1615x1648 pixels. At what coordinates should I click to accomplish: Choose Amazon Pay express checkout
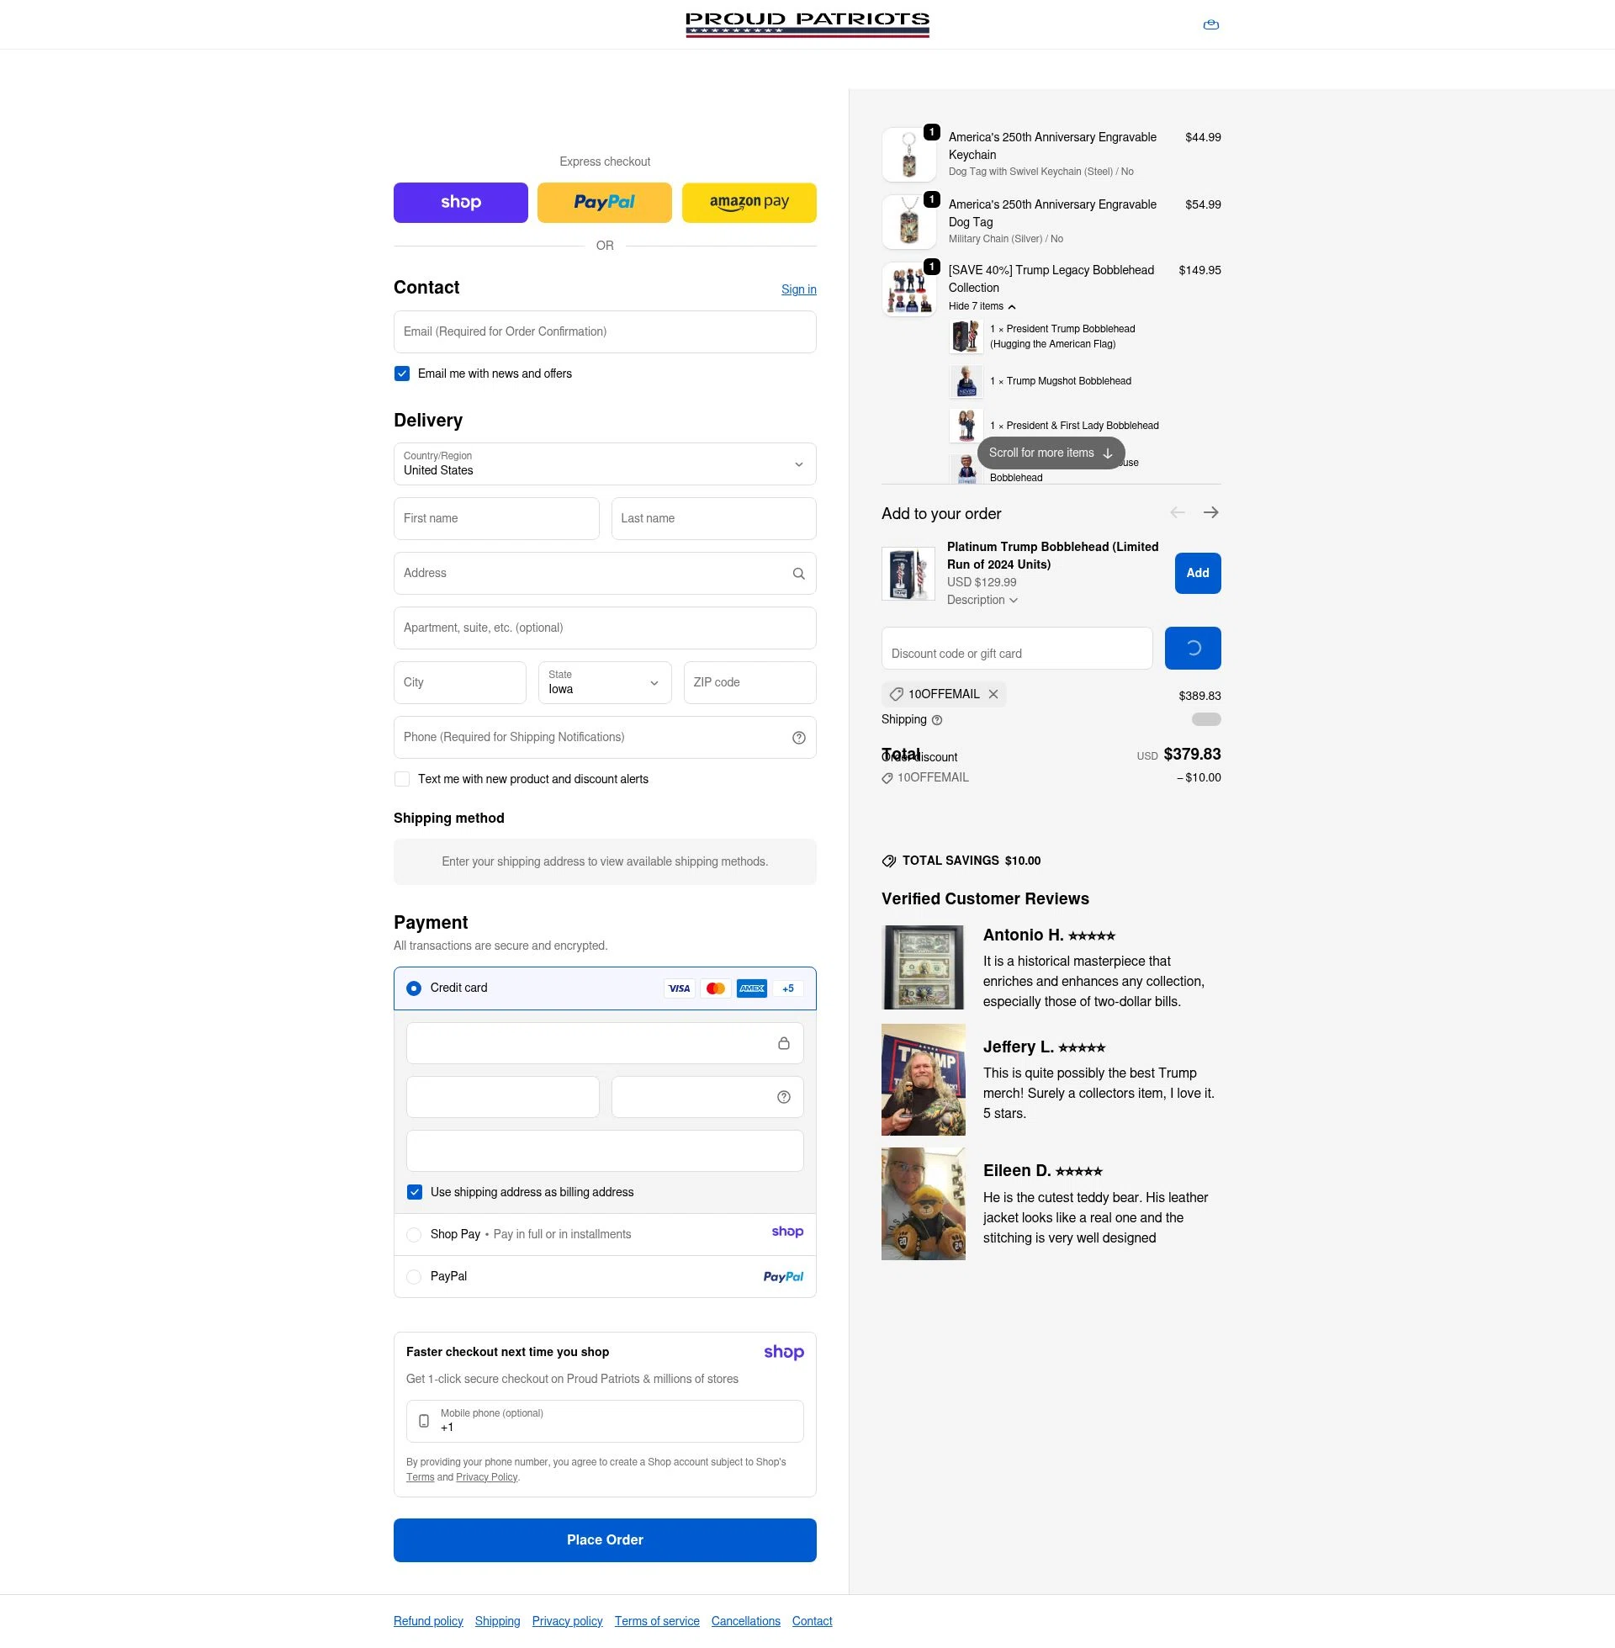tap(749, 202)
